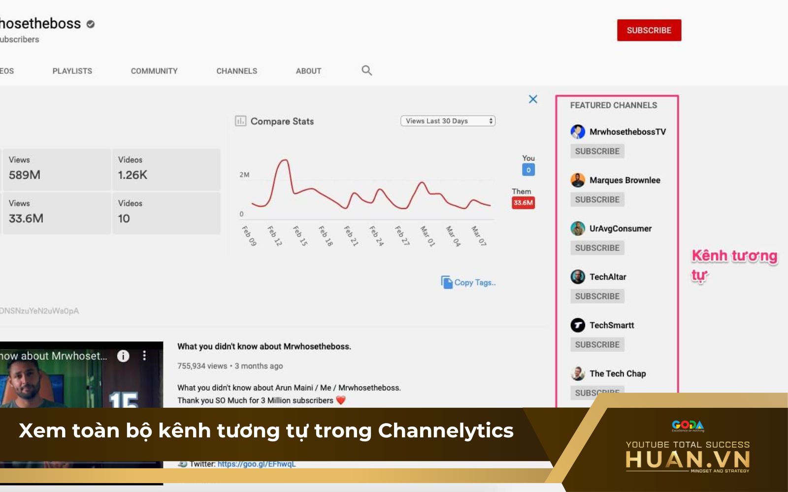Viewport: 788px width, 492px height.
Task: Switch to the Channels tab
Action: pos(237,71)
